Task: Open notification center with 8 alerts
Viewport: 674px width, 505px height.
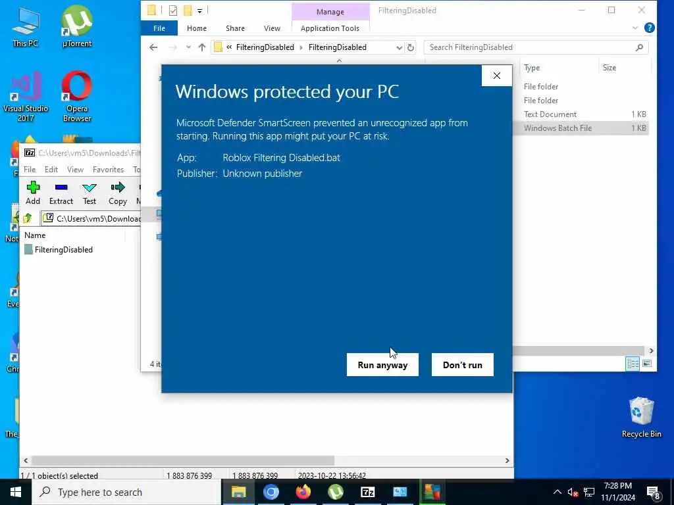Action: click(x=654, y=493)
